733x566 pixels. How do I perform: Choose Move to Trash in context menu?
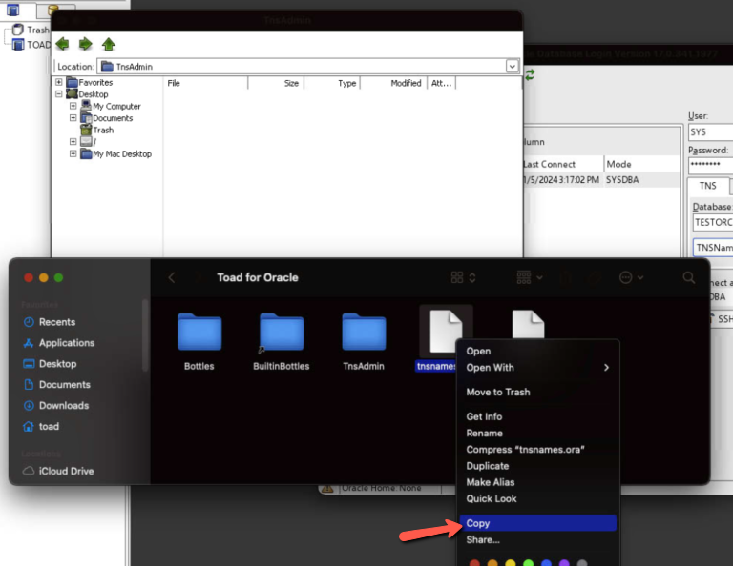(x=498, y=392)
